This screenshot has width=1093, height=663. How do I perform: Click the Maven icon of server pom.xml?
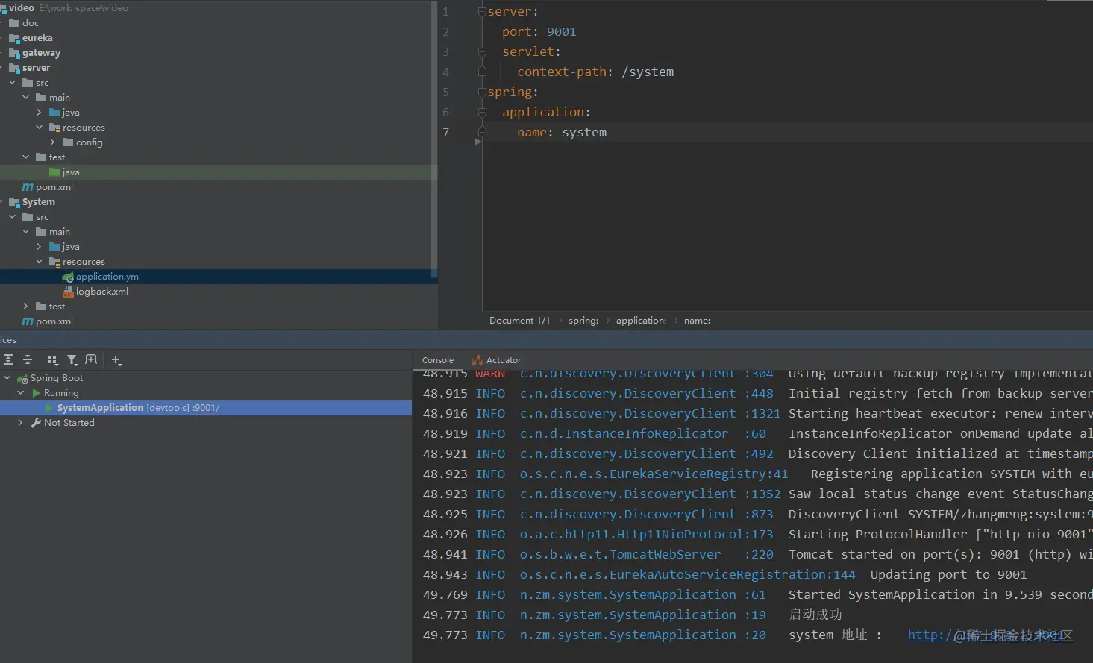point(28,187)
